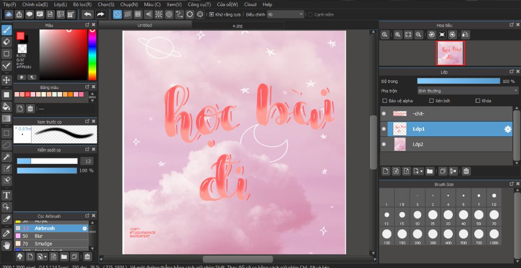Screen dimensions: 521x268
Task: Select the -chit- layer row
Action: pyautogui.click(x=446, y=113)
